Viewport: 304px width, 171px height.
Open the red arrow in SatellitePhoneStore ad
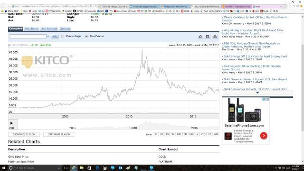tap(264, 135)
